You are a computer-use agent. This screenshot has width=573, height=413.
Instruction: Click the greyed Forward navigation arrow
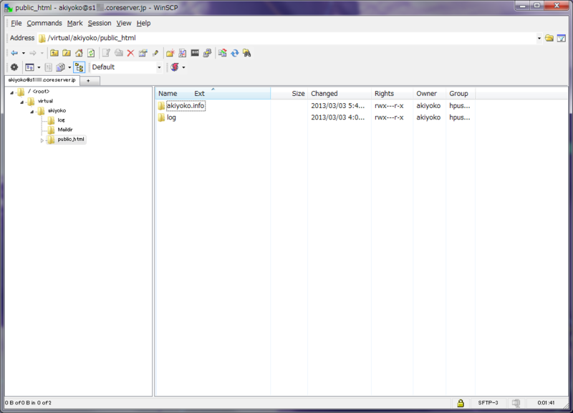[33, 53]
